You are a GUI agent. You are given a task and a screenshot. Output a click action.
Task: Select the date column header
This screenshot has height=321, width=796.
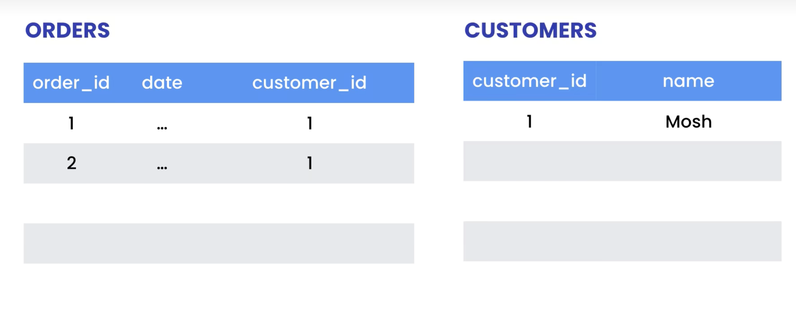point(162,83)
